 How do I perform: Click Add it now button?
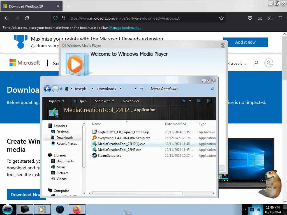point(245,42)
